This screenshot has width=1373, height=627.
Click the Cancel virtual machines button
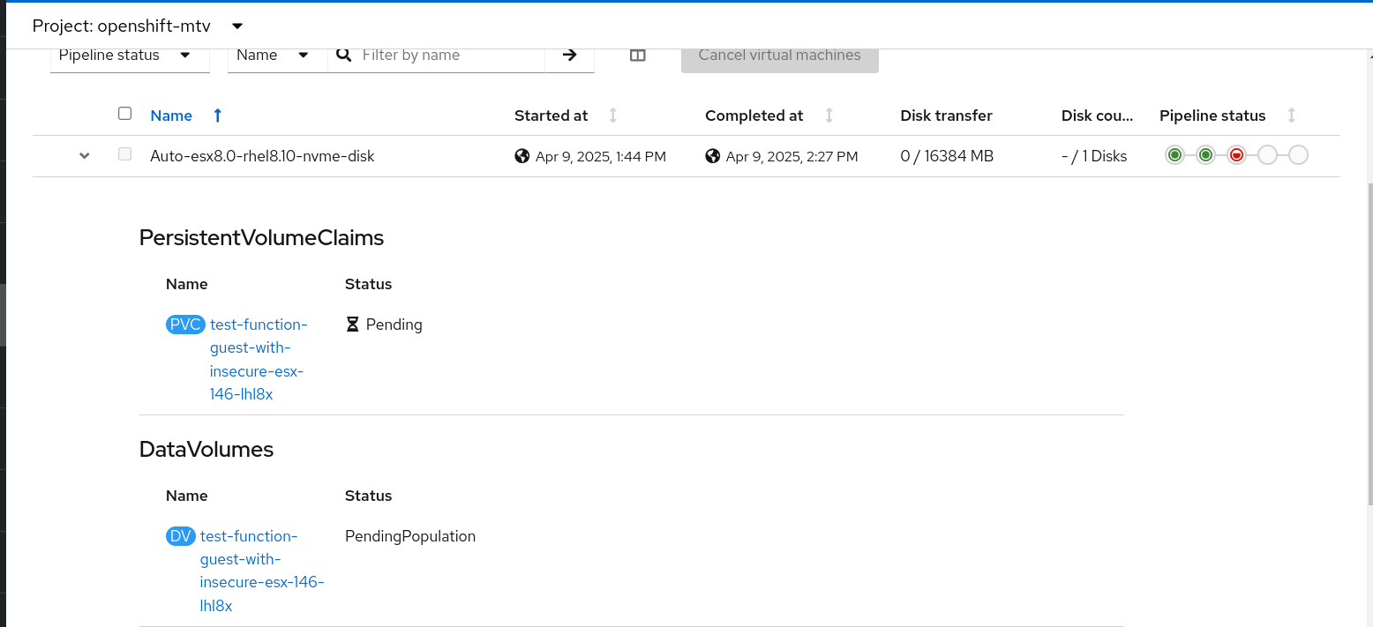pos(779,55)
